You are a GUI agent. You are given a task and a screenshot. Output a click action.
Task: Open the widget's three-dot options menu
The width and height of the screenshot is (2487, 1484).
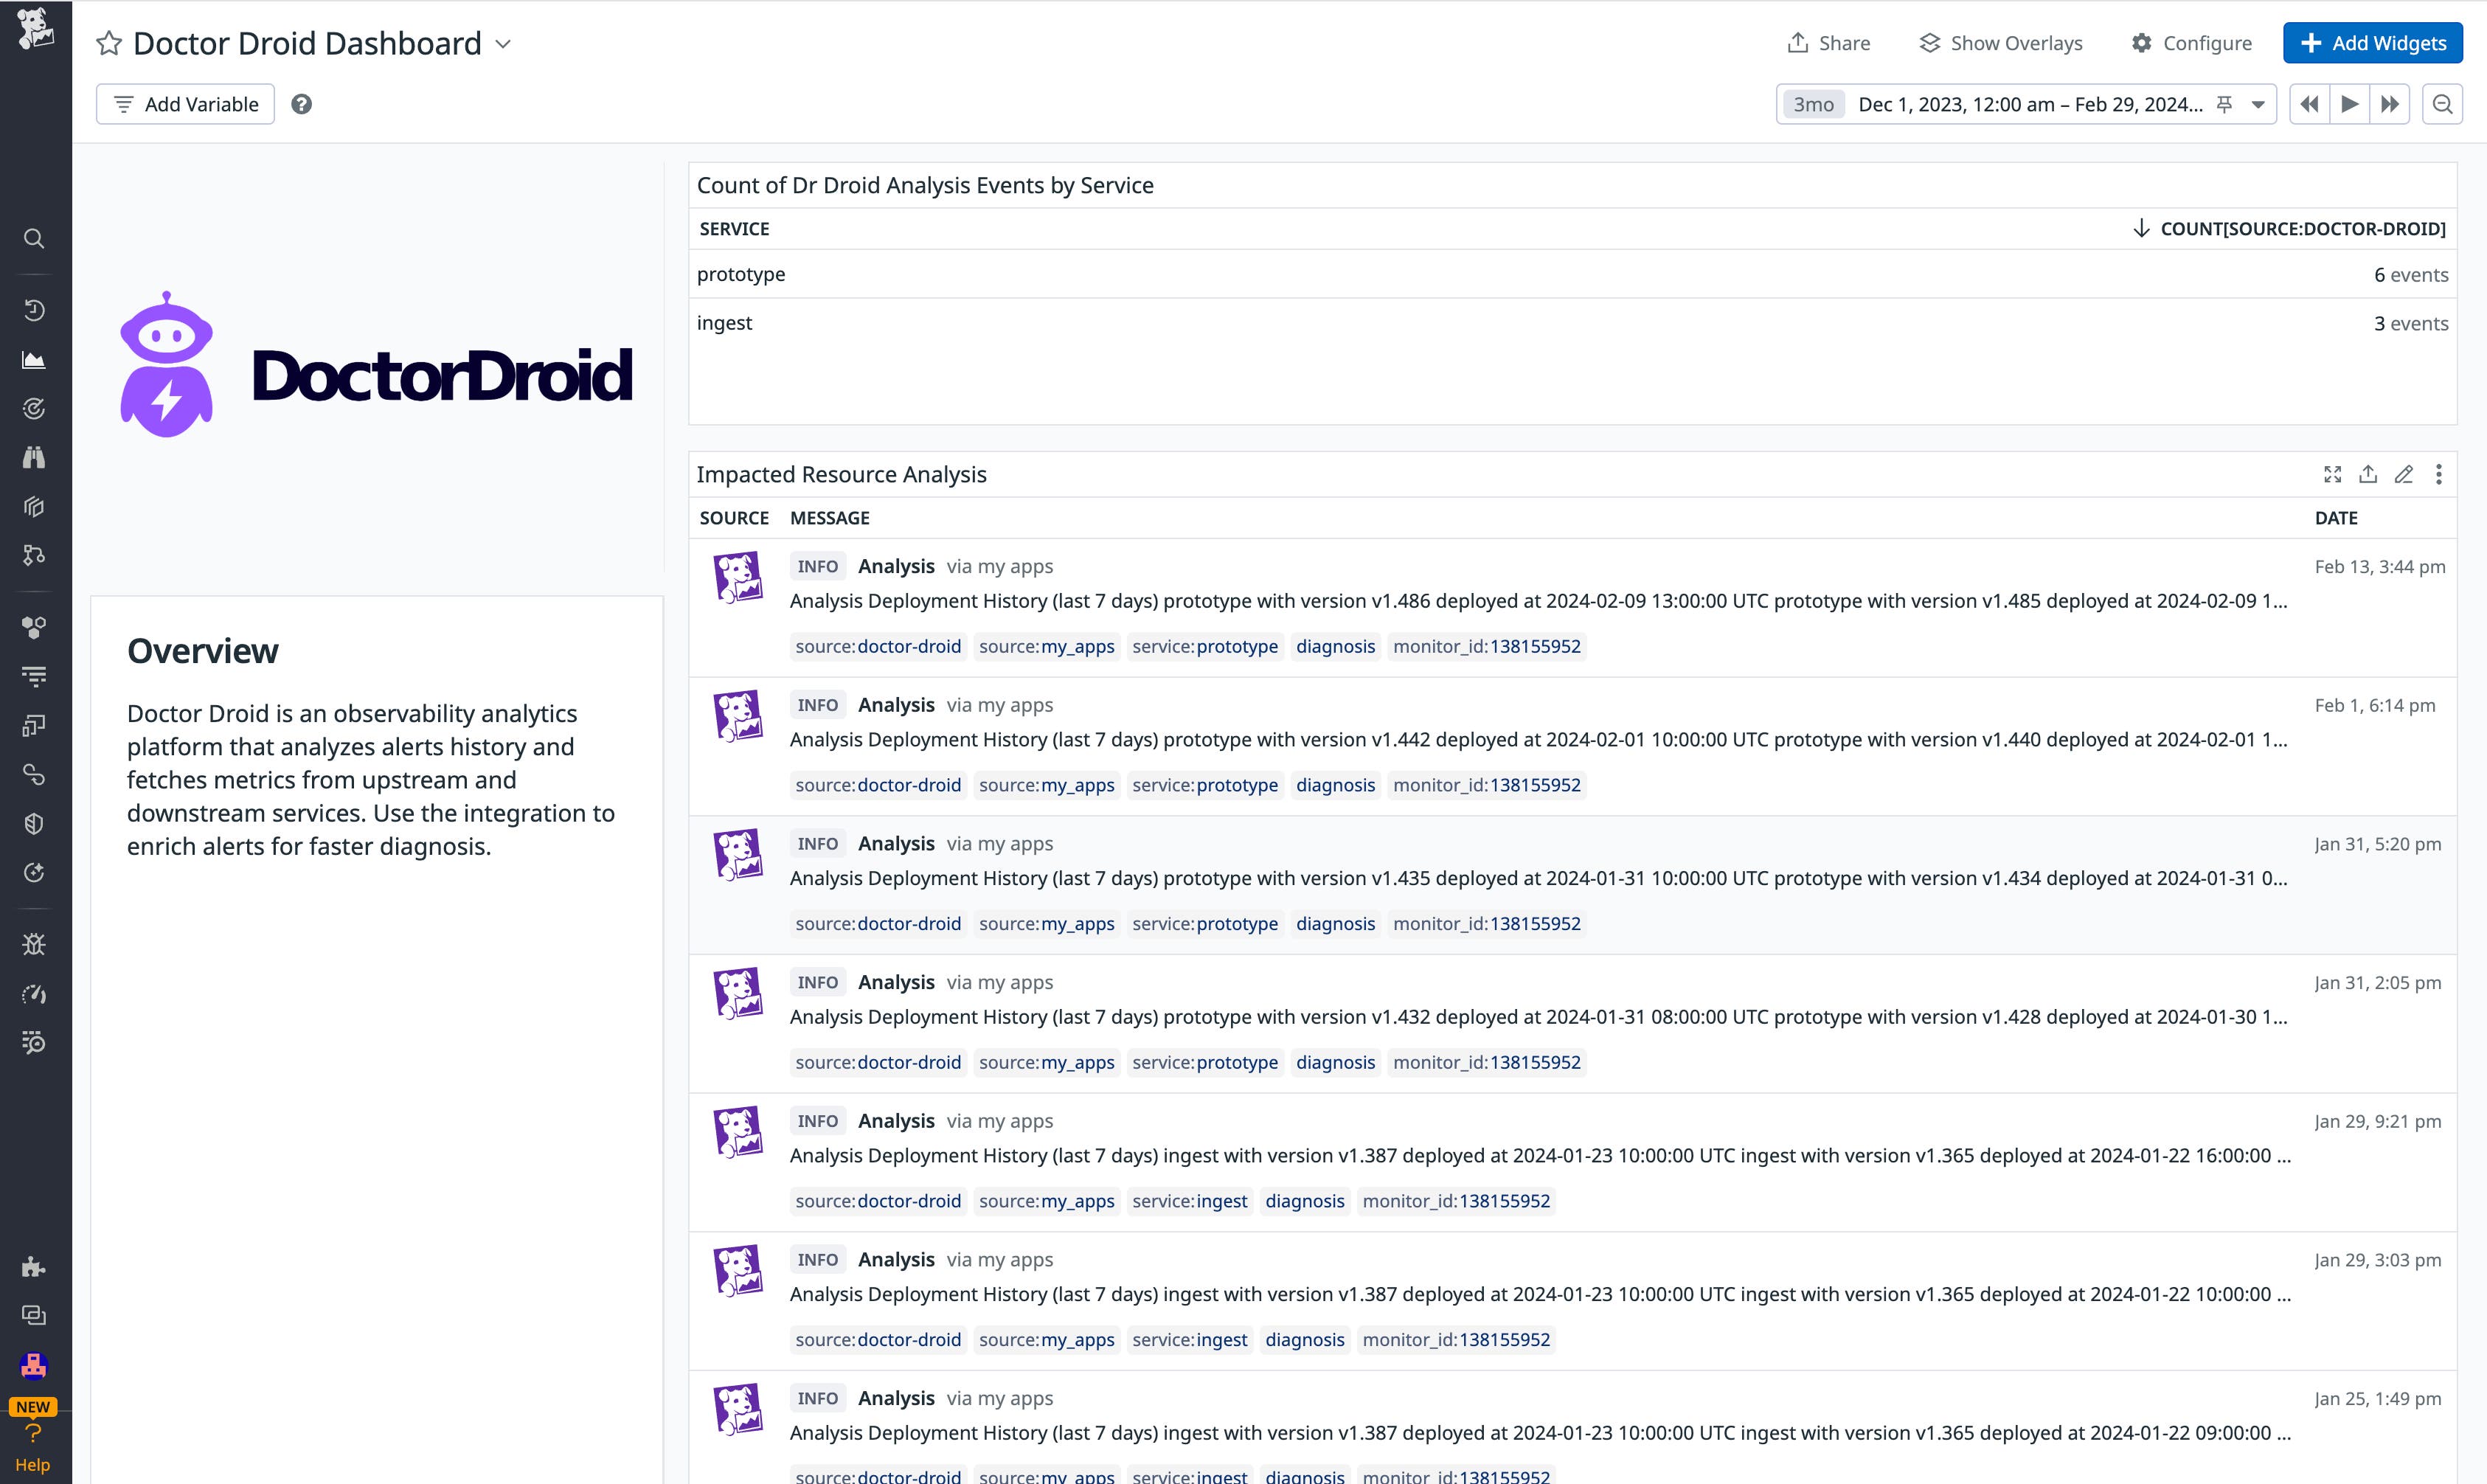[x=2440, y=475]
